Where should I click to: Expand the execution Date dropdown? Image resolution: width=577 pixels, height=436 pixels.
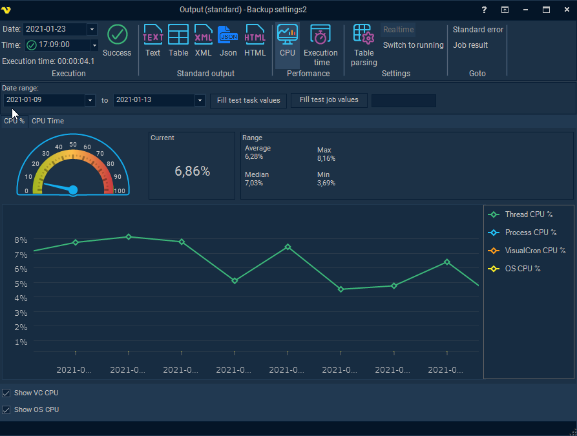92,30
